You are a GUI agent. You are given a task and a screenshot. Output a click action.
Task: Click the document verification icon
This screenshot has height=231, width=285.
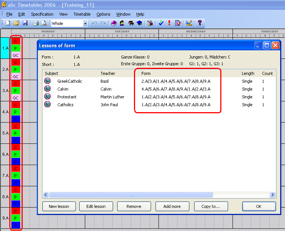click(178, 23)
